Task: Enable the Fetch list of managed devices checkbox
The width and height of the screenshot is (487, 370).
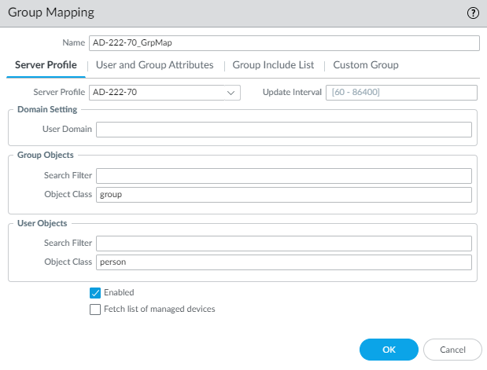Action: (x=95, y=310)
